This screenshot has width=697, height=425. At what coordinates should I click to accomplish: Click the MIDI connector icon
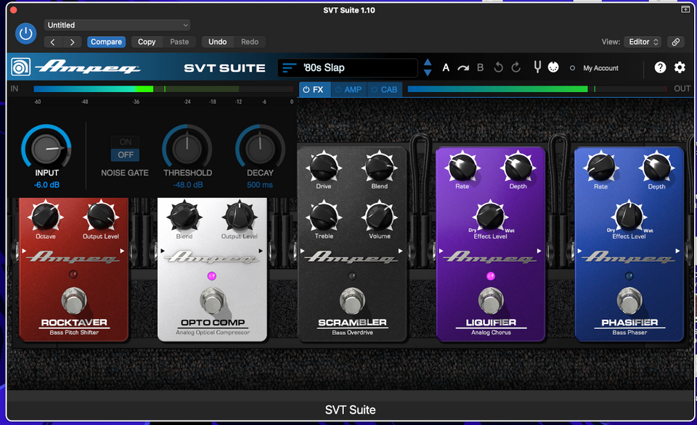coord(553,67)
